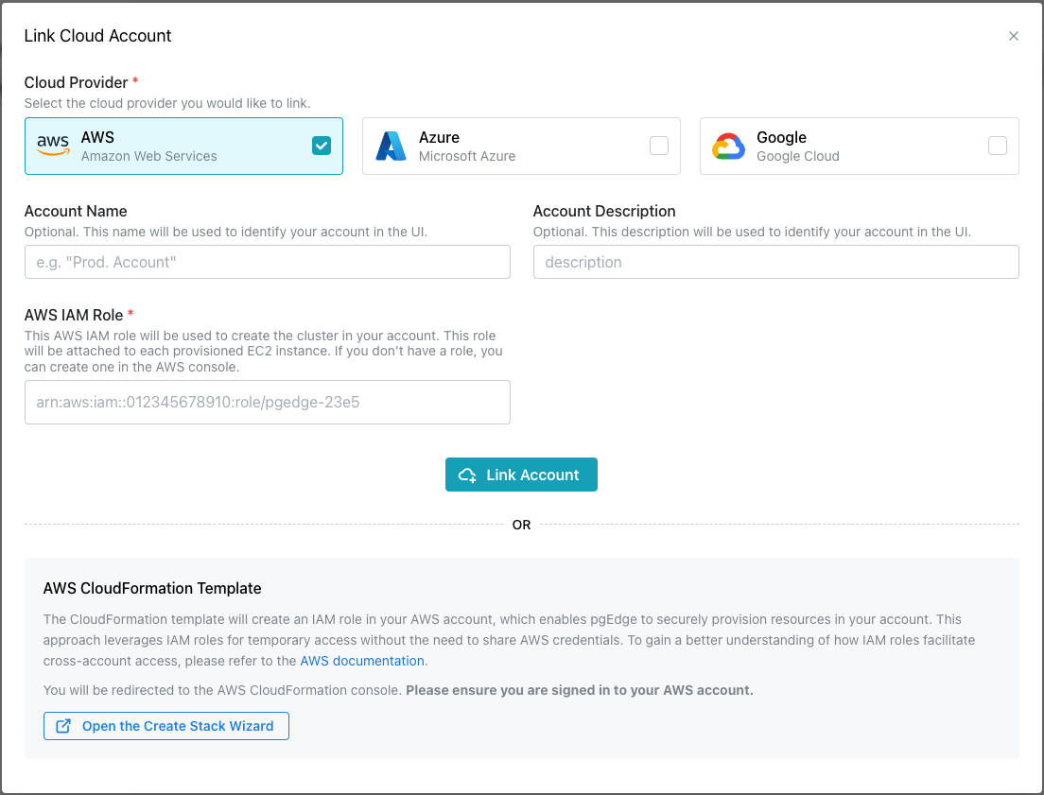Check the Azure provider checkbox
1044x795 pixels.
(x=659, y=146)
